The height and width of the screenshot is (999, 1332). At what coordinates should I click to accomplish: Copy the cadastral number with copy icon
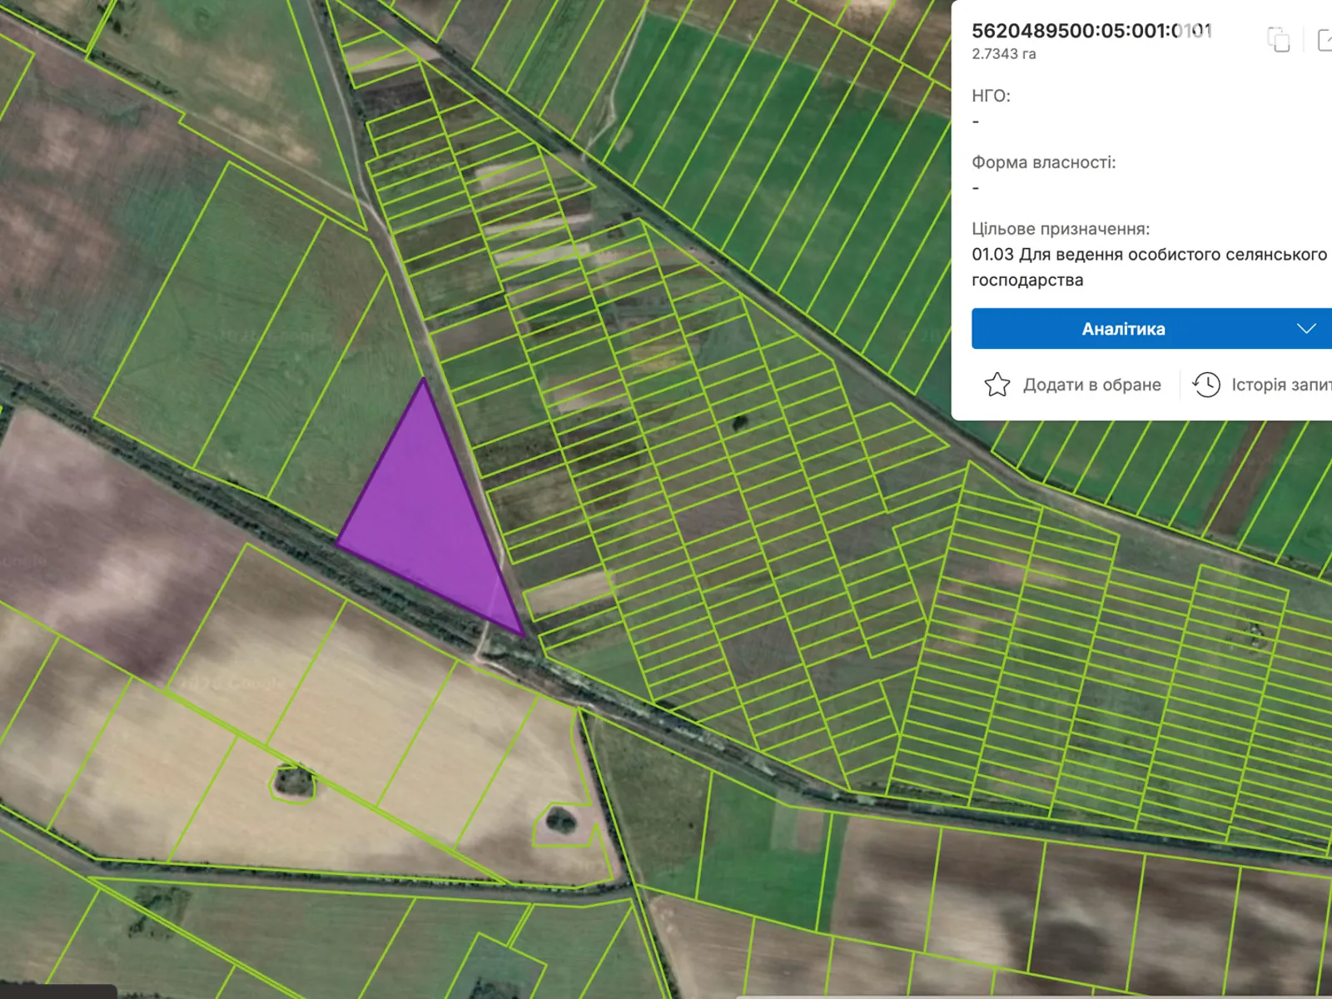point(1278,39)
